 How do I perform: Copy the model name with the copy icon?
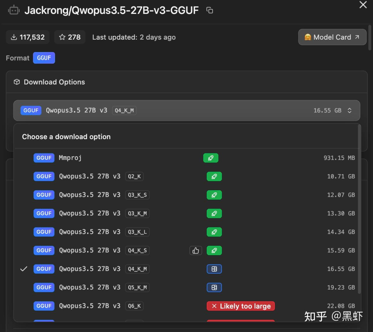[x=210, y=10]
